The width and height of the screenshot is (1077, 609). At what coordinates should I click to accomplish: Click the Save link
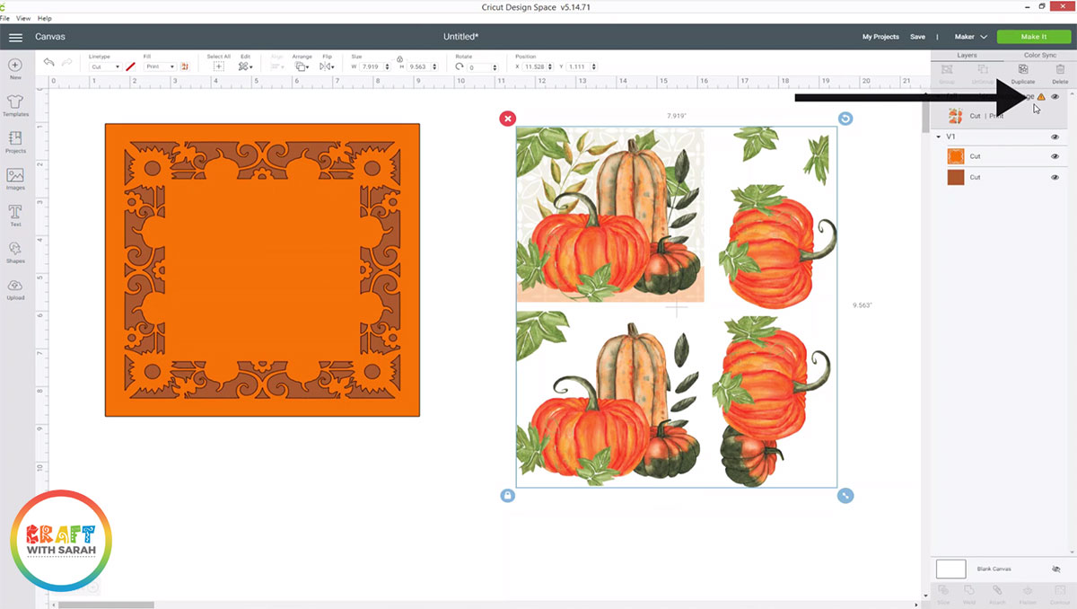click(917, 37)
